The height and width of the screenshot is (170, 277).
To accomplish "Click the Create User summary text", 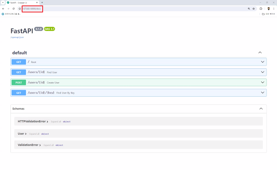I will 53,83.
